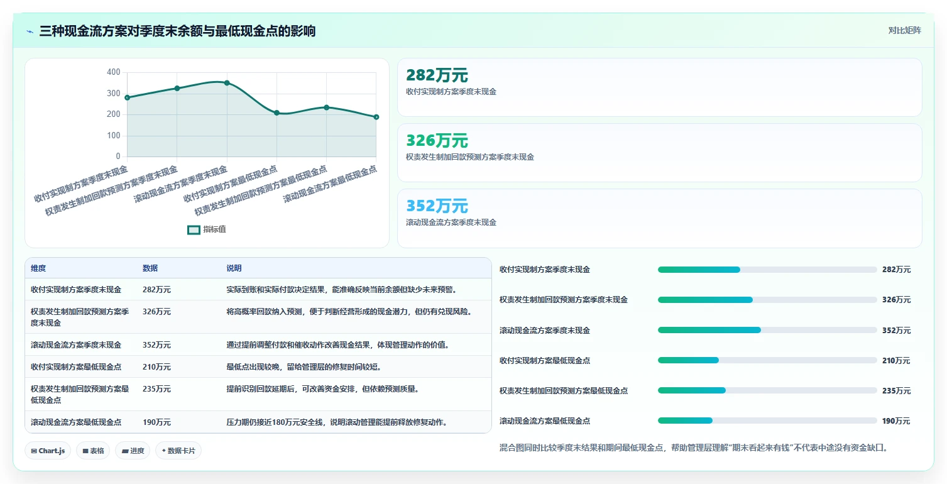Click the chart point for 收付实现制方案最低现金点
947x484 pixels.
(276, 113)
